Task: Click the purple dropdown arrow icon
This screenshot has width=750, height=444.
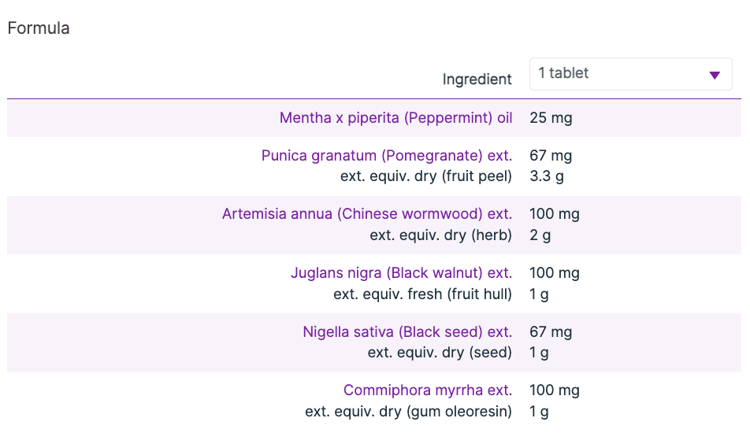Action: pyautogui.click(x=715, y=75)
